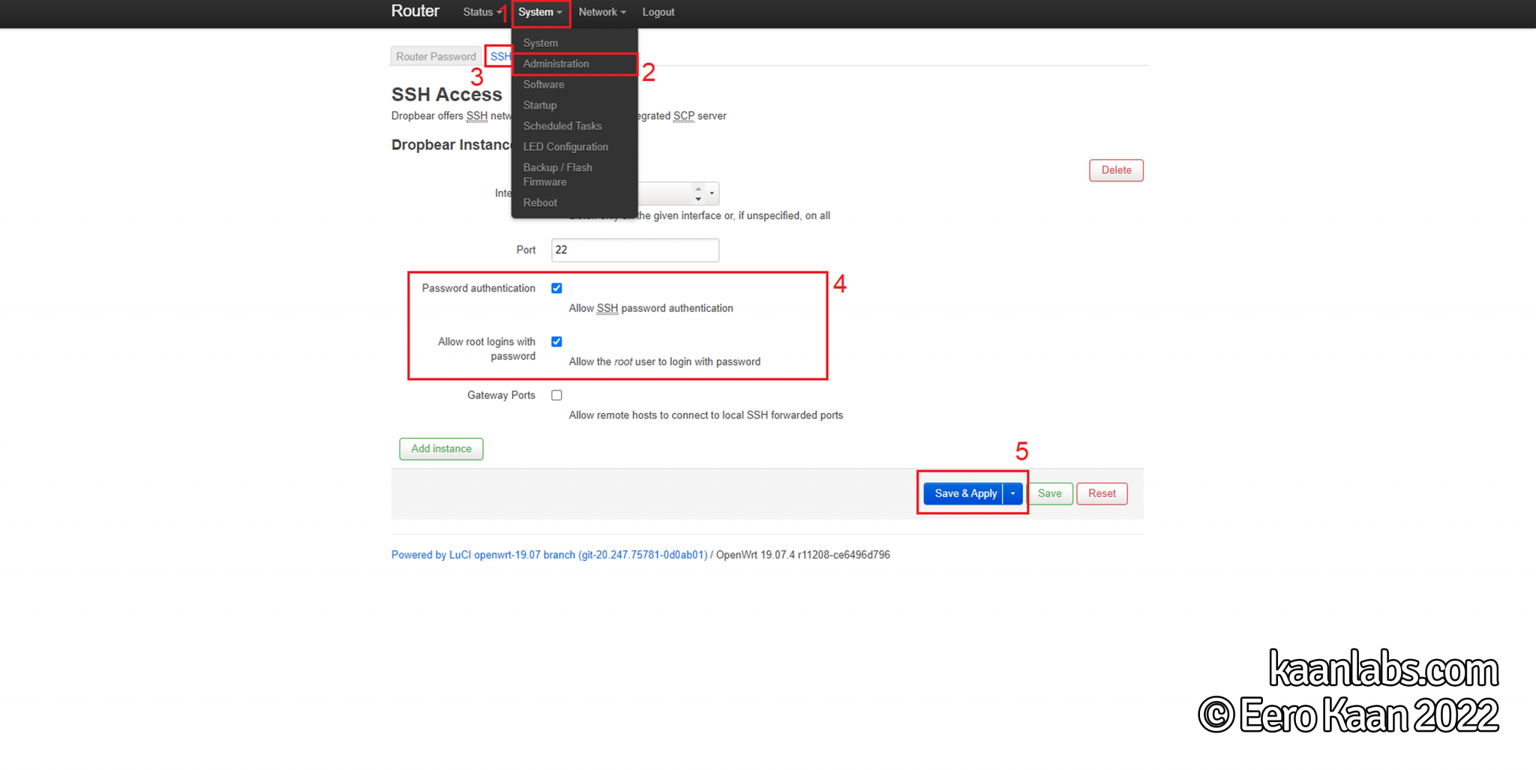Enable the Gateway Ports checkbox
The image size is (1536, 770).
(556, 395)
